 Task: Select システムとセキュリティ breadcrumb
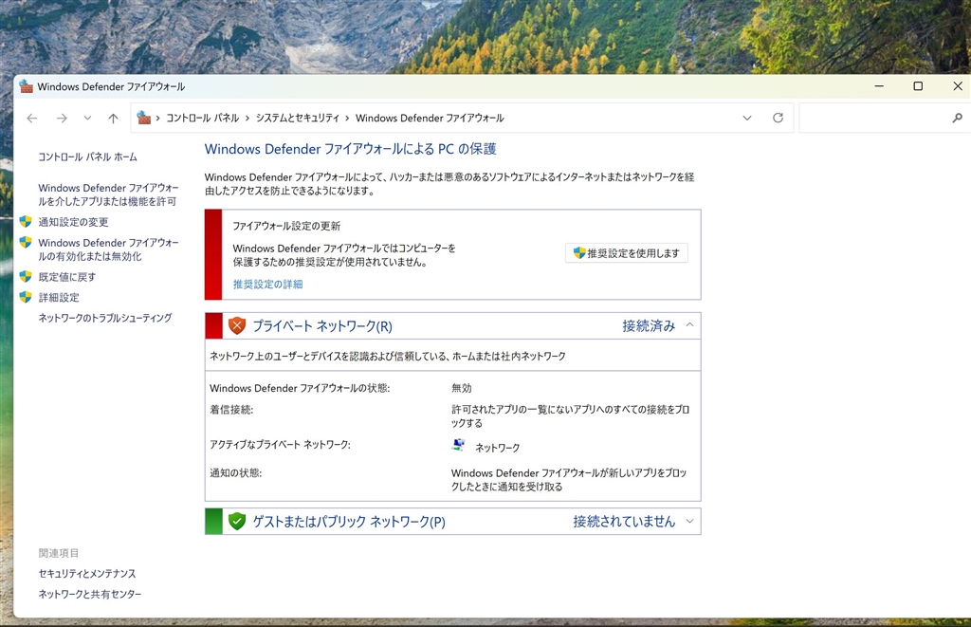(297, 118)
